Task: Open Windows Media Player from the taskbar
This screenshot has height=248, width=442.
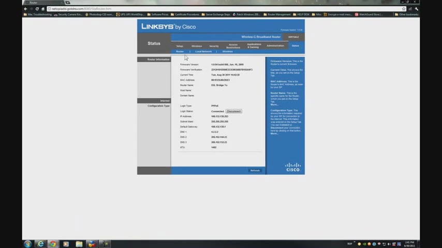Action: (66, 244)
